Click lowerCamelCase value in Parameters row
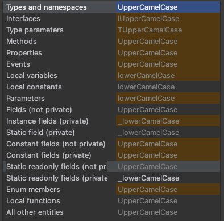 pos(146,99)
